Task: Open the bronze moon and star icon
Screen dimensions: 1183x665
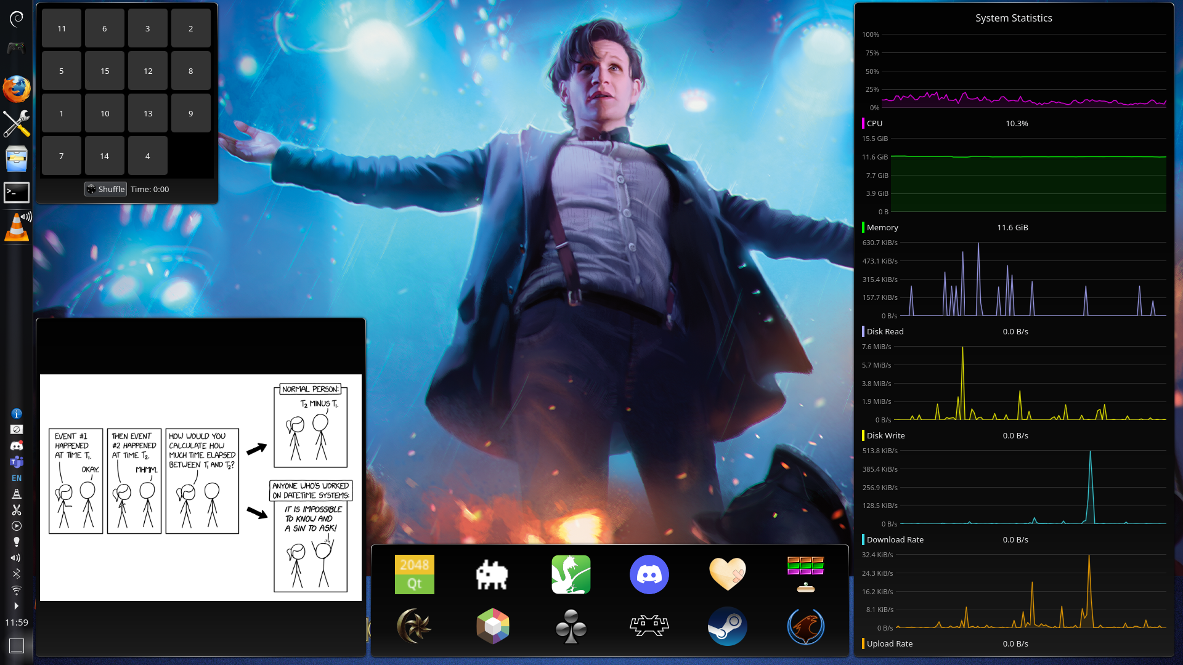Action: (x=414, y=626)
